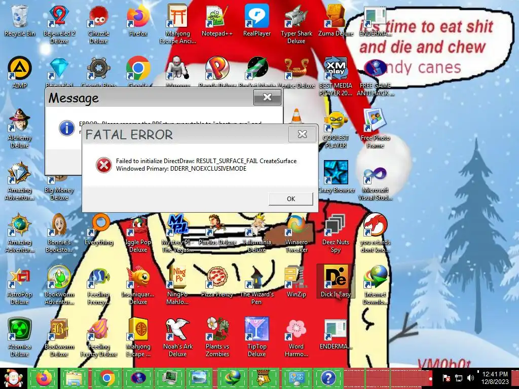Select the AstroPop Deluxe icon
The image size is (519, 389).
[20, 285]
